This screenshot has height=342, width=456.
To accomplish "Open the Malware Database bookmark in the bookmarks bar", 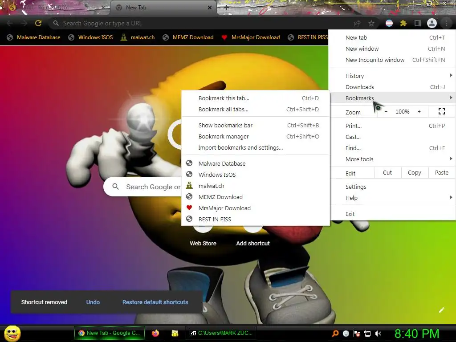I will coord(34,37).
